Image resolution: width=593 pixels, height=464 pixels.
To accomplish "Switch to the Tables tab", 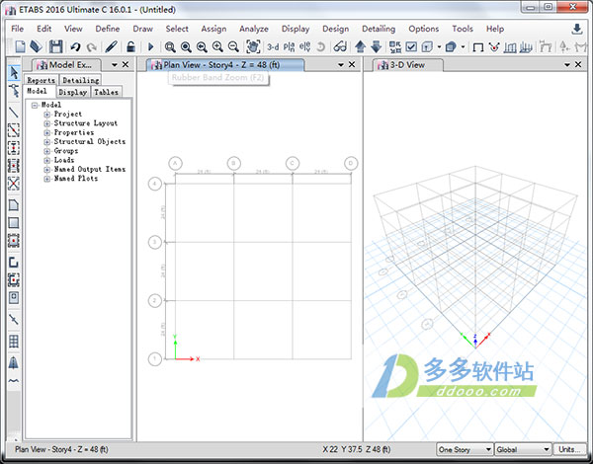I will (107, 92).
